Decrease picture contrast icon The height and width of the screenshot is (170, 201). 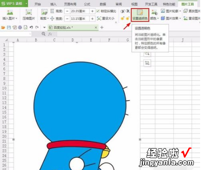128,11
